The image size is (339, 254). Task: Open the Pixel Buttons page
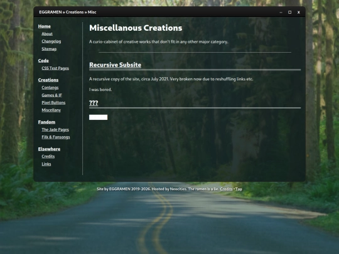[53, 103]
